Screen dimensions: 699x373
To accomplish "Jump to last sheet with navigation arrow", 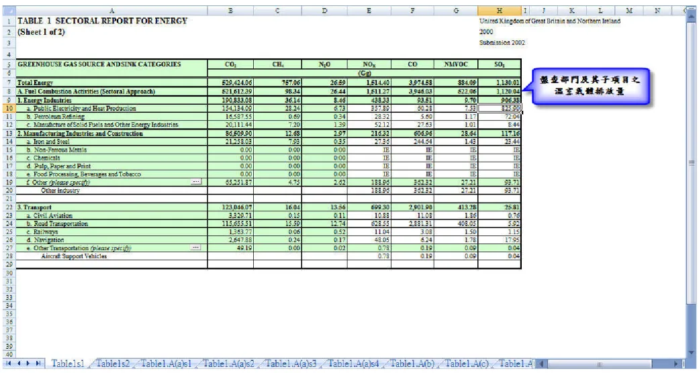I will point(38,364).
